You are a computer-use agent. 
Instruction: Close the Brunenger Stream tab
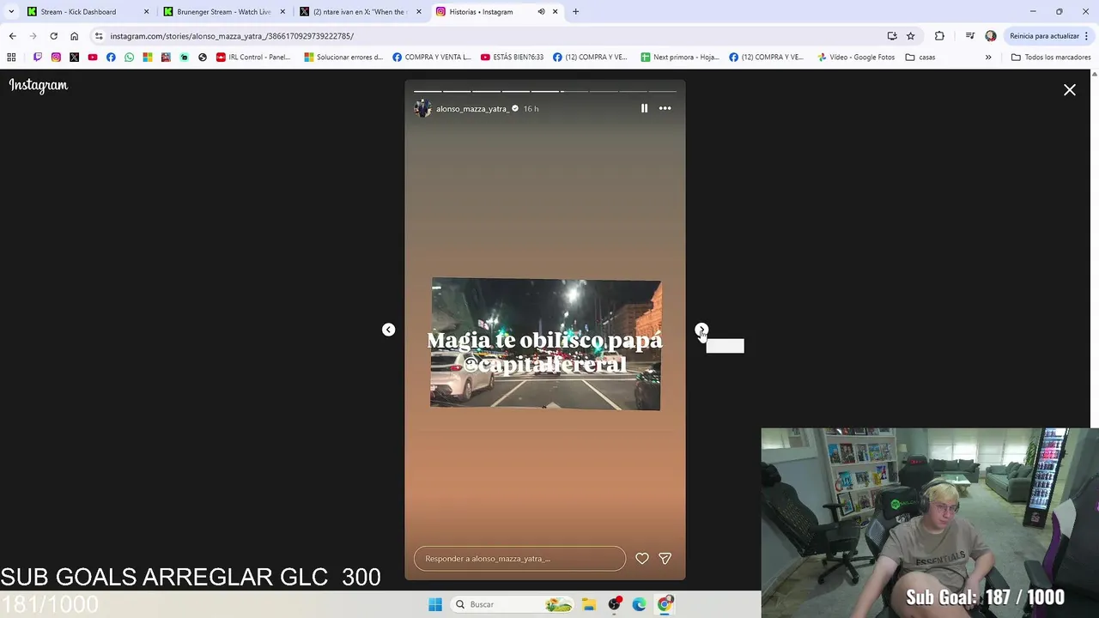click(x=282, y=12)
